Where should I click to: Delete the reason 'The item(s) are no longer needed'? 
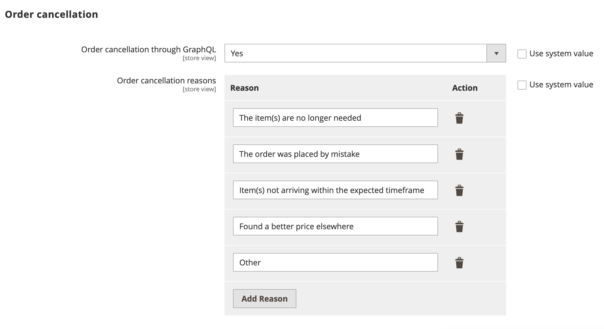(460, 118)
